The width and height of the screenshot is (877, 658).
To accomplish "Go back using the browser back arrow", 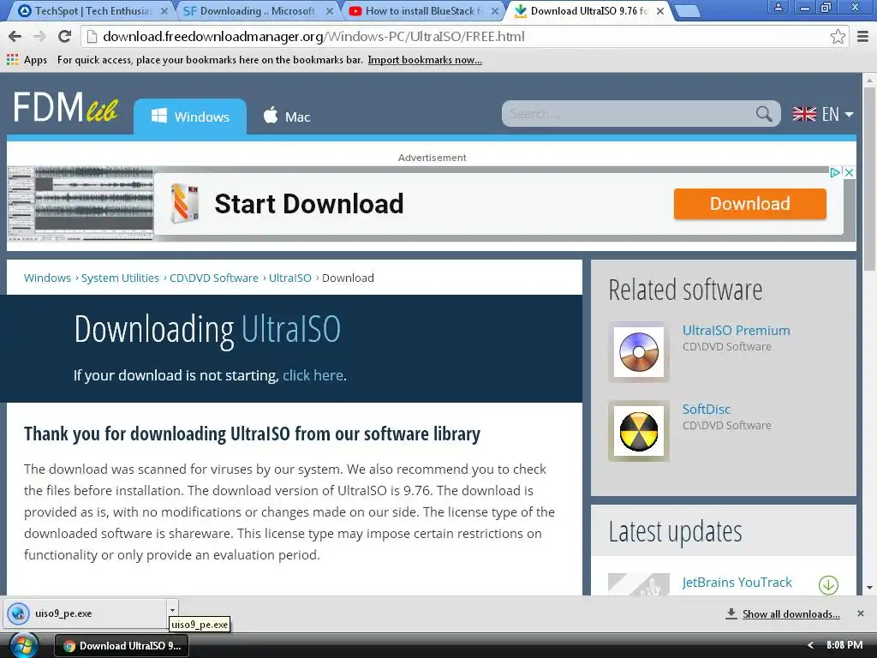I will point(15,36).
